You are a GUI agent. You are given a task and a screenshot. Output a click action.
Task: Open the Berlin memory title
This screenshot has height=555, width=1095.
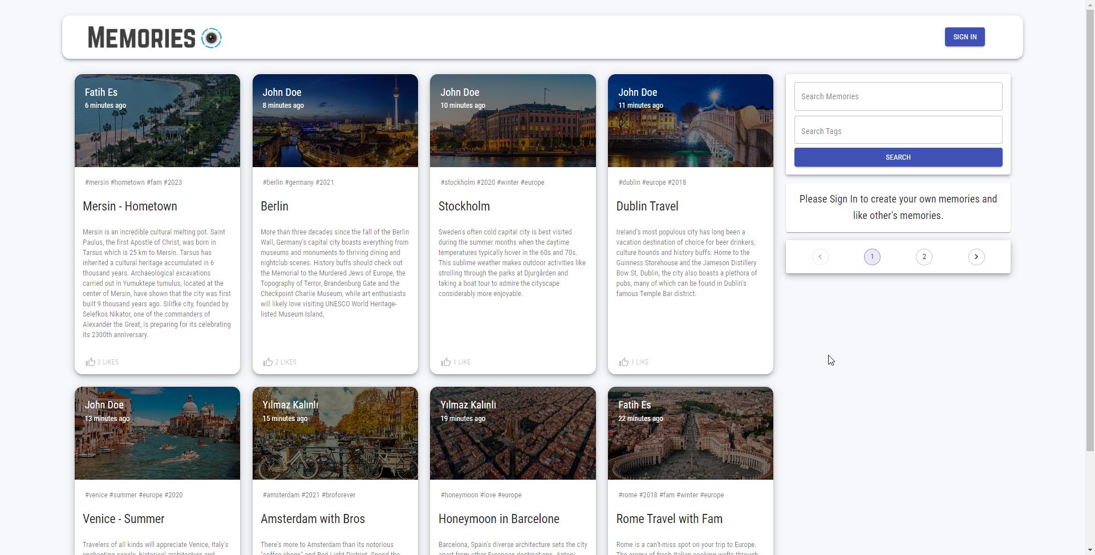pos(274,206)
